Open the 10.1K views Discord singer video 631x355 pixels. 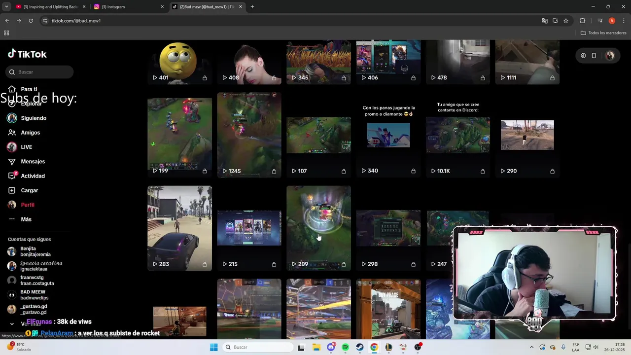click(x=458, y=135)
